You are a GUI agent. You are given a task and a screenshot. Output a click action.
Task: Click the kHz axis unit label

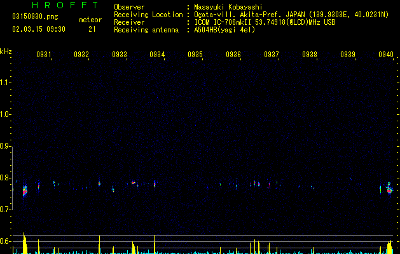click(x=6, y=51)
